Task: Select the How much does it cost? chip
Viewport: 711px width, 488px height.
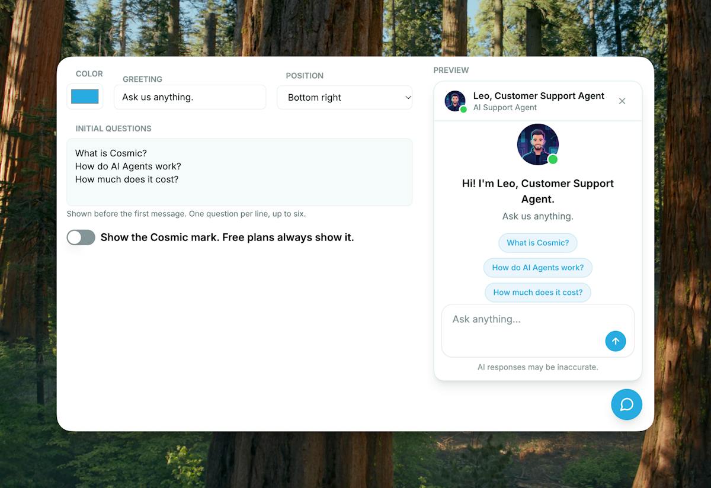Action: click(538, 293)
